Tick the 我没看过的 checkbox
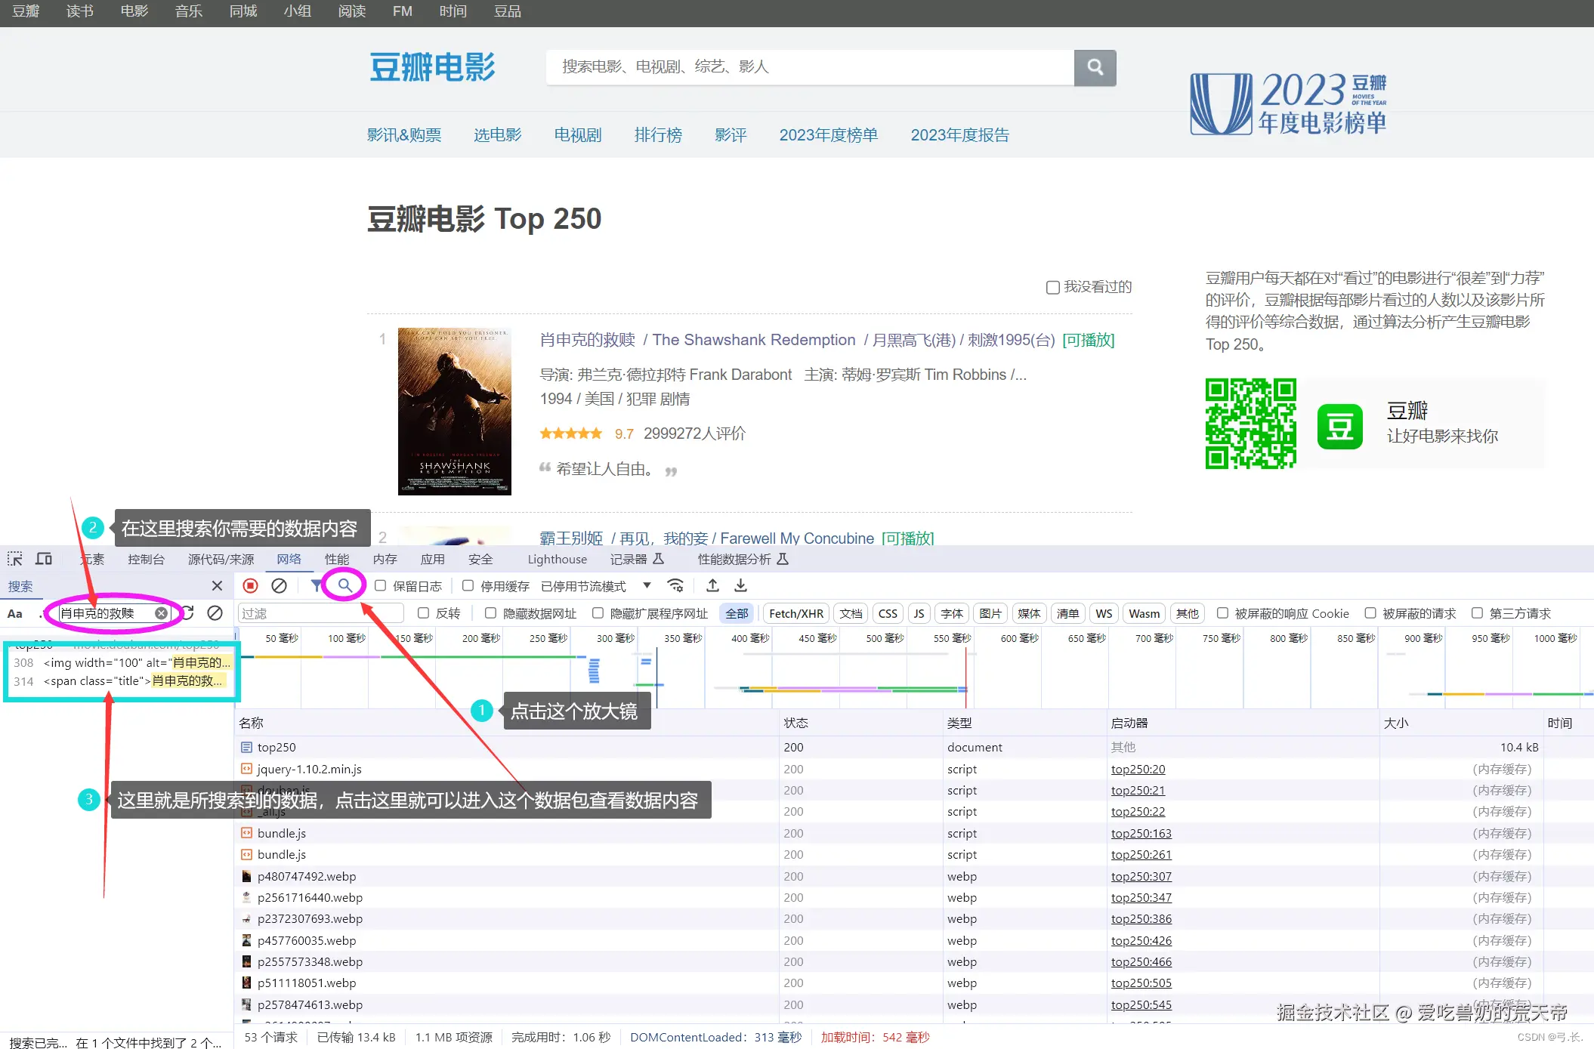 click(1052, 287)
